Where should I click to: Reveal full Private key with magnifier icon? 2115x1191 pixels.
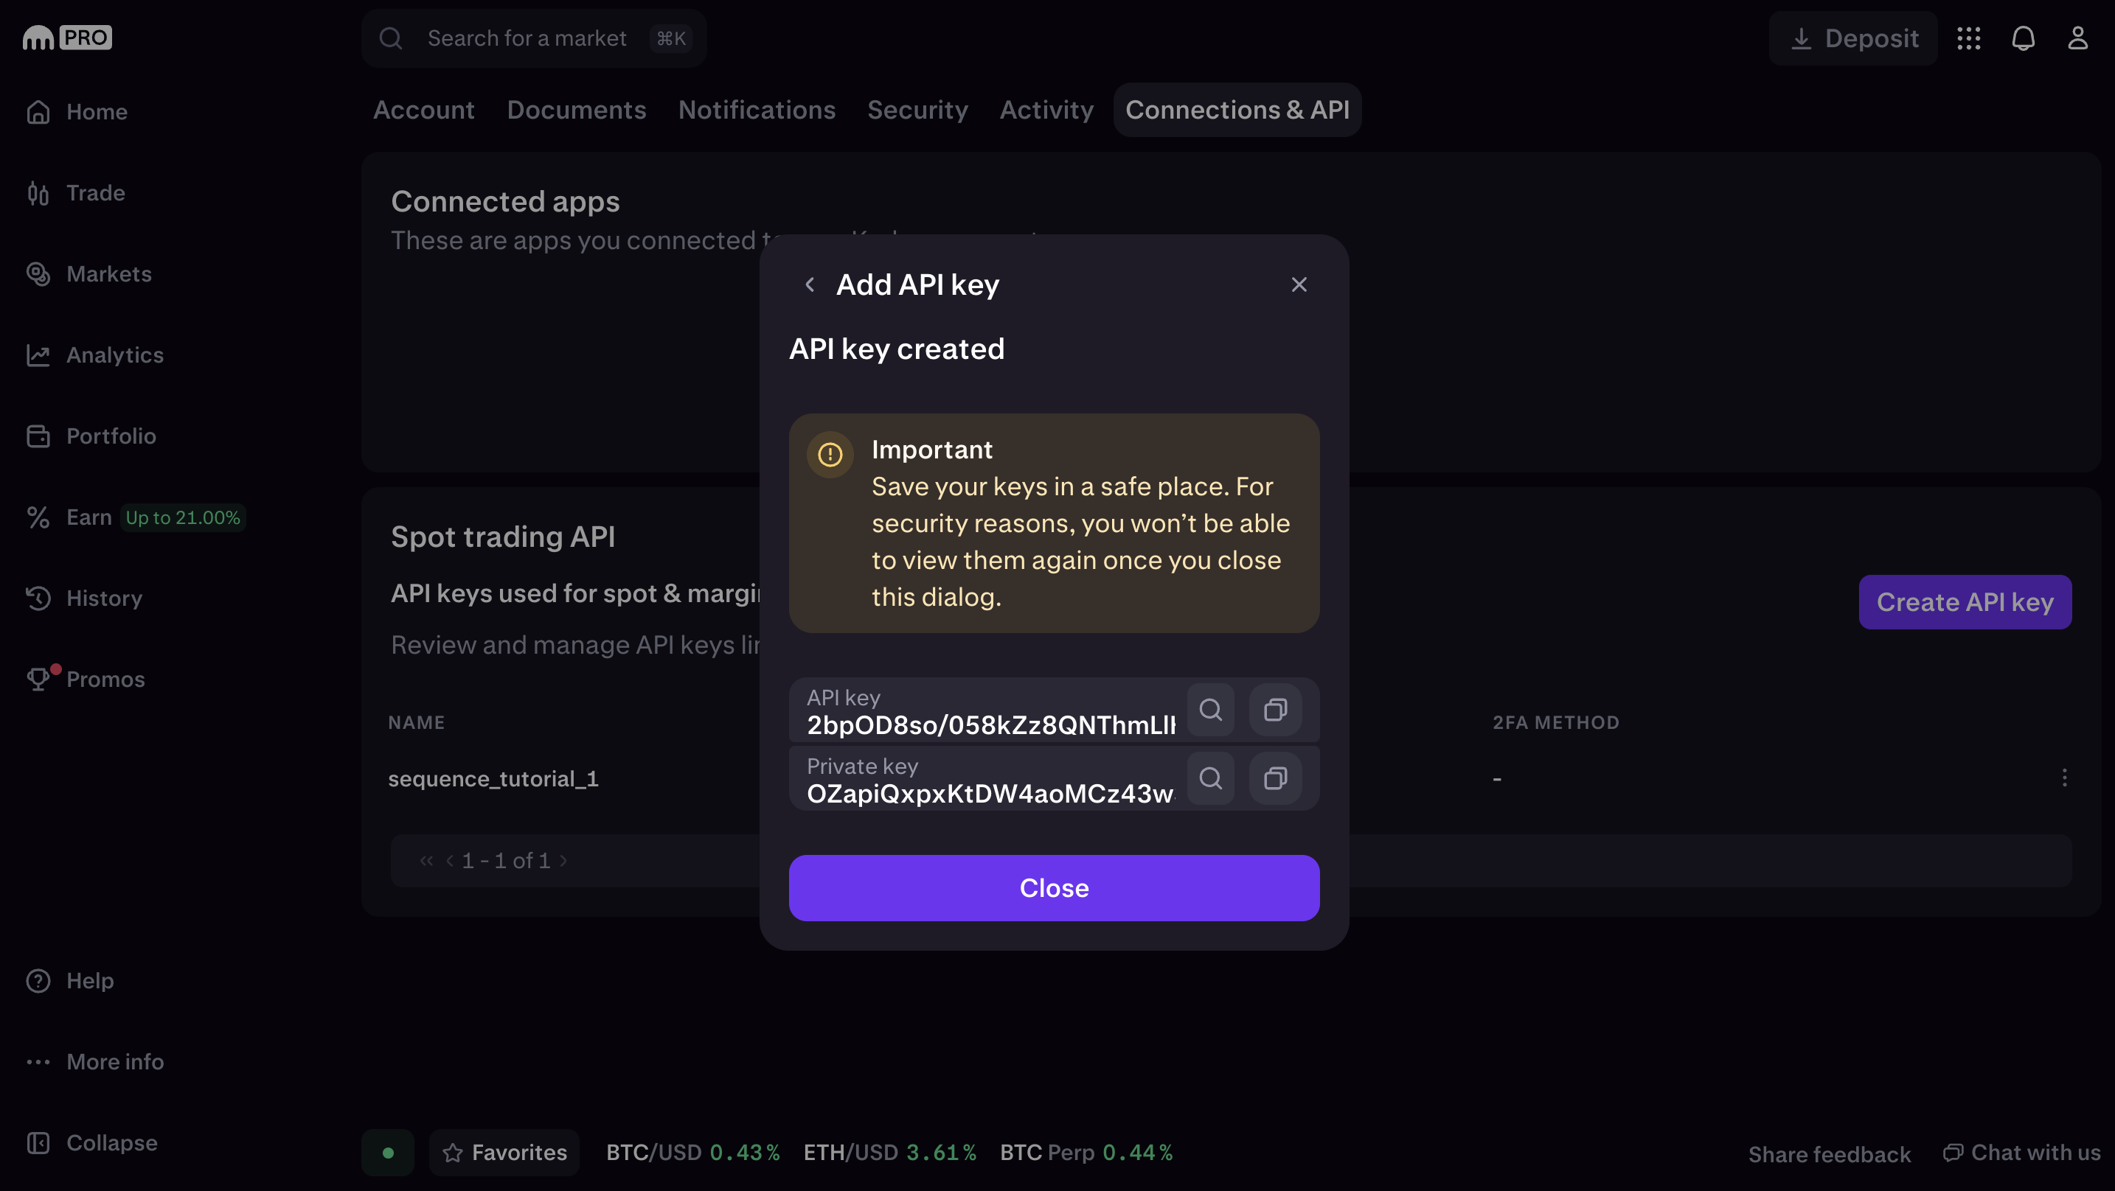[x=1210, y=778]
